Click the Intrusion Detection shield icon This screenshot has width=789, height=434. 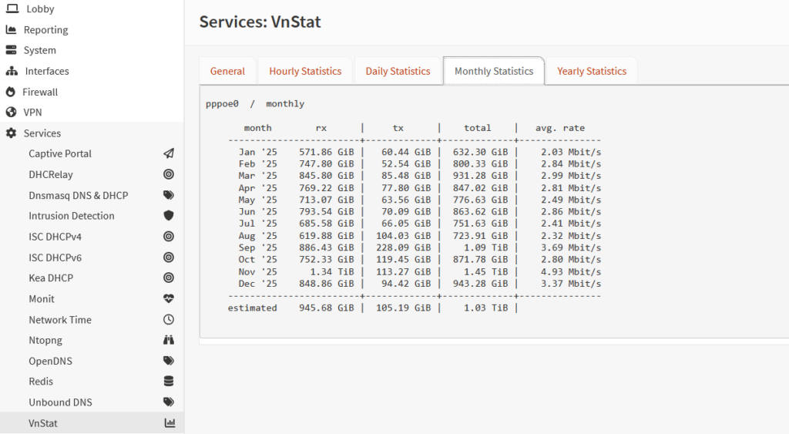(169, 216)
